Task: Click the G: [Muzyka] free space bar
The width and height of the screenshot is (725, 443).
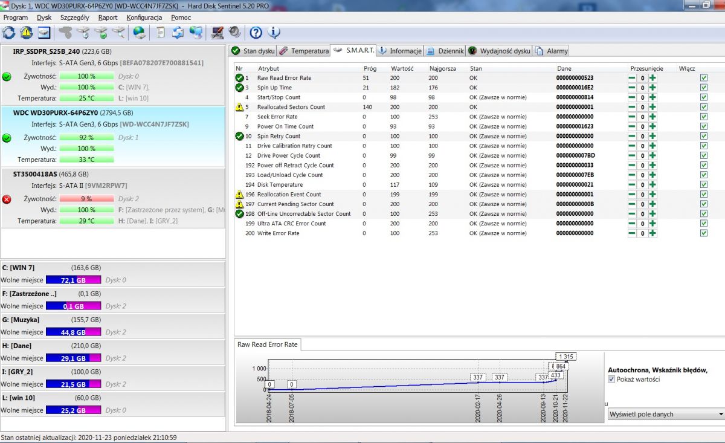Action: click(73, 332)
